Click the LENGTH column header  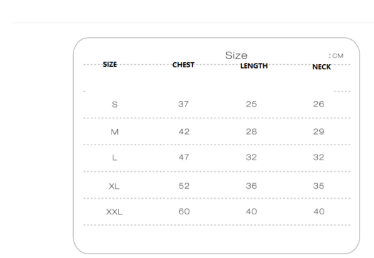pyautogui.click(x=254, y=66)
